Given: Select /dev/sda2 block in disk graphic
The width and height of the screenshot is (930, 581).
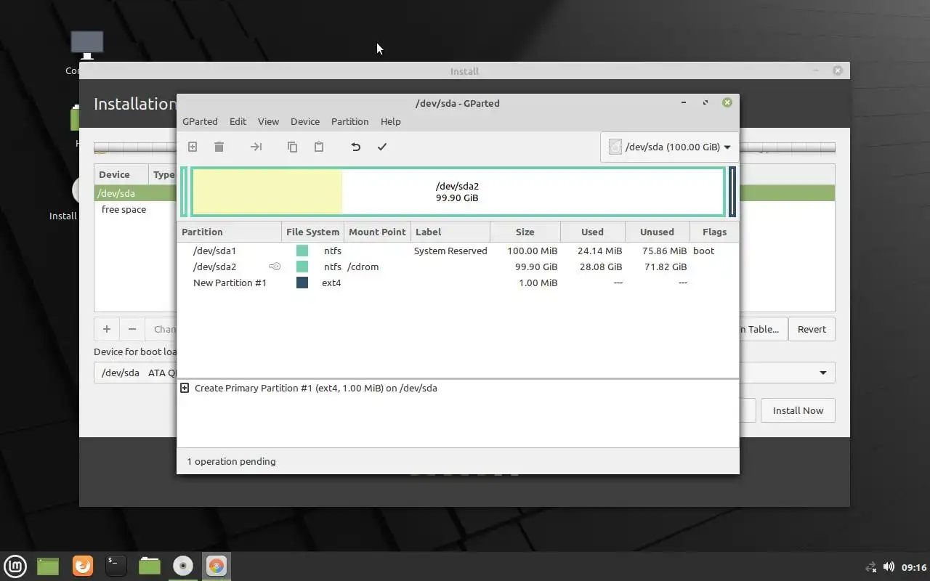Looking at the screenshot, I should [458, 192].
